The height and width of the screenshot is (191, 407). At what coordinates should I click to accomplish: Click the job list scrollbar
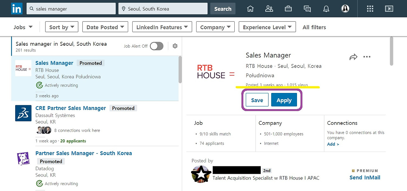click(180, 70)
